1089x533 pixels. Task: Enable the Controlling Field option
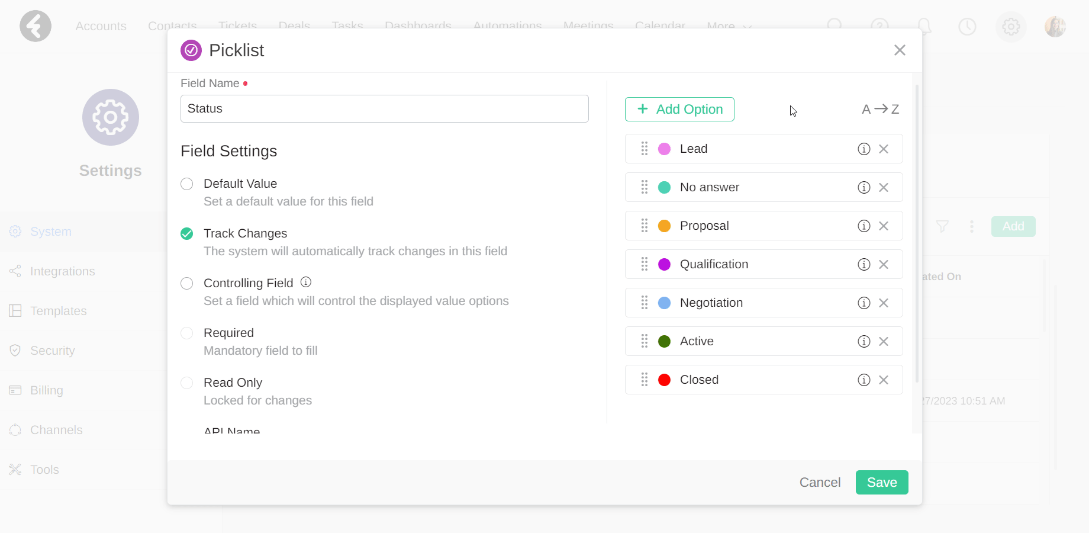187,283
